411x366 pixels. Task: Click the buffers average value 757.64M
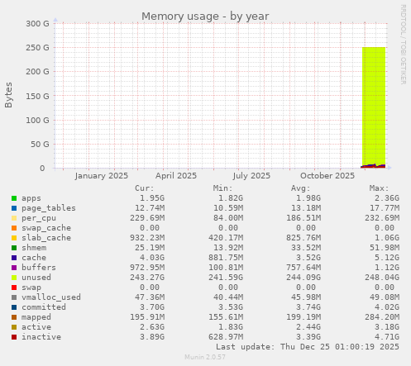tap(303, 268)
